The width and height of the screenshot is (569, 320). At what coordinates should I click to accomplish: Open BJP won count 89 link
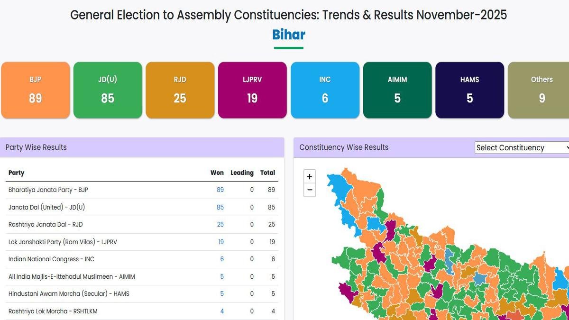click(220, 190)
